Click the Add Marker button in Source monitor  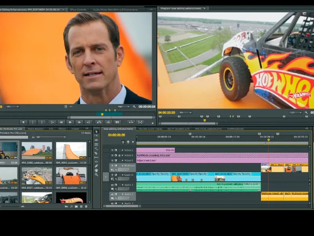point(24,122)
